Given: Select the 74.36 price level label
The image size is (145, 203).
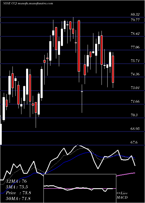Looking at the screenshot, I should click(135, 74).
